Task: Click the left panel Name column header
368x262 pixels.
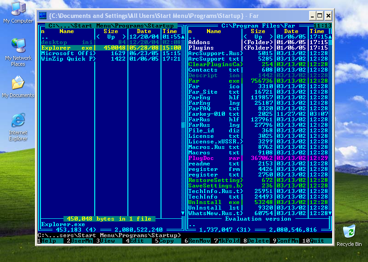Action: 67,31
